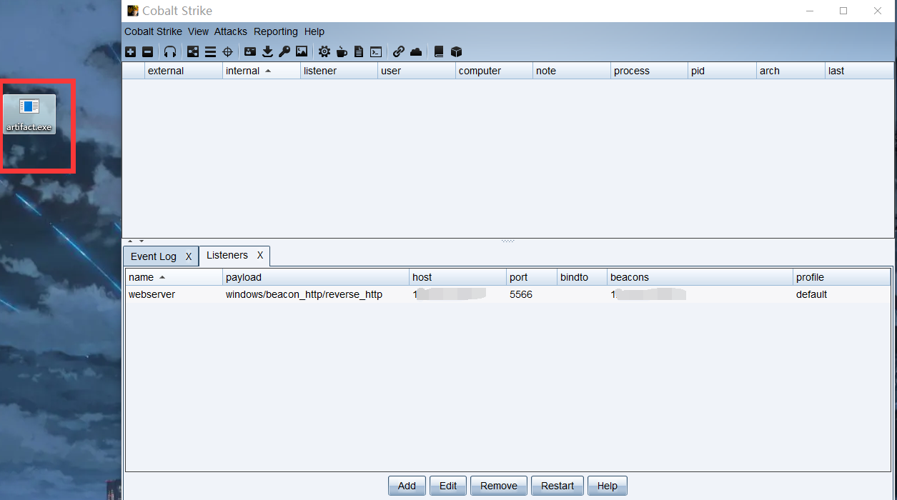The image size is (897, 500).
Task: Click the Remove listener button
Action: coord(499,486)
